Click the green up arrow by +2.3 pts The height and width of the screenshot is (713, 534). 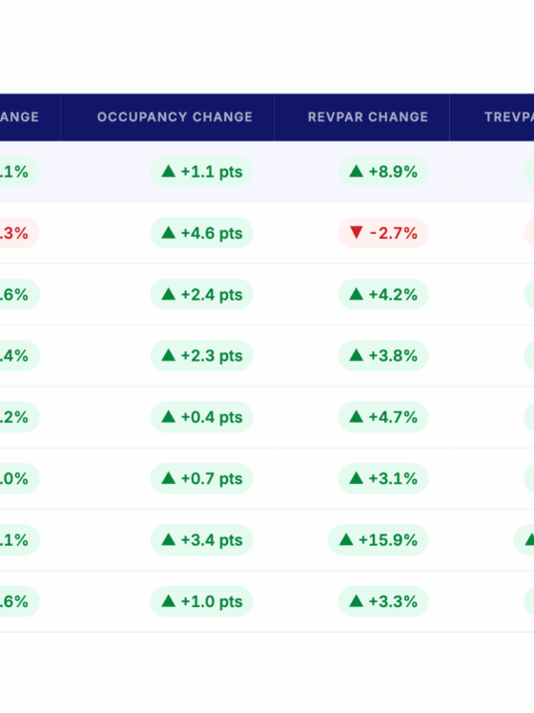[169, 355]
